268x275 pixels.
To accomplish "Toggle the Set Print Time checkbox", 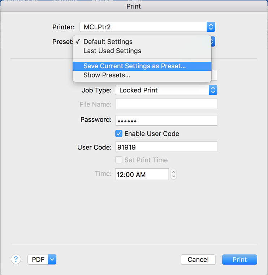I will (x=119, y=160).
